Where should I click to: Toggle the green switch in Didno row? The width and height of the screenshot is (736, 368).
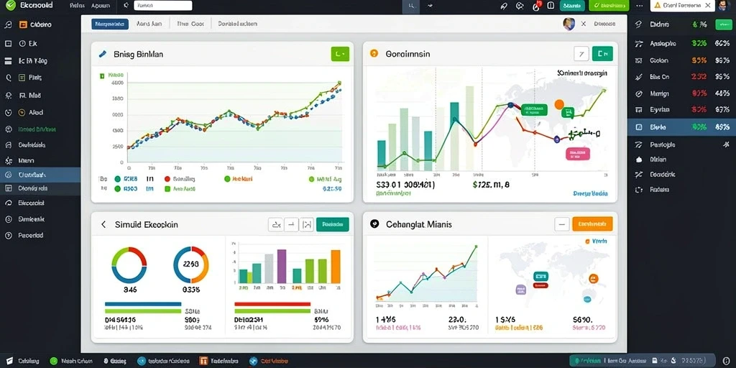723,24
